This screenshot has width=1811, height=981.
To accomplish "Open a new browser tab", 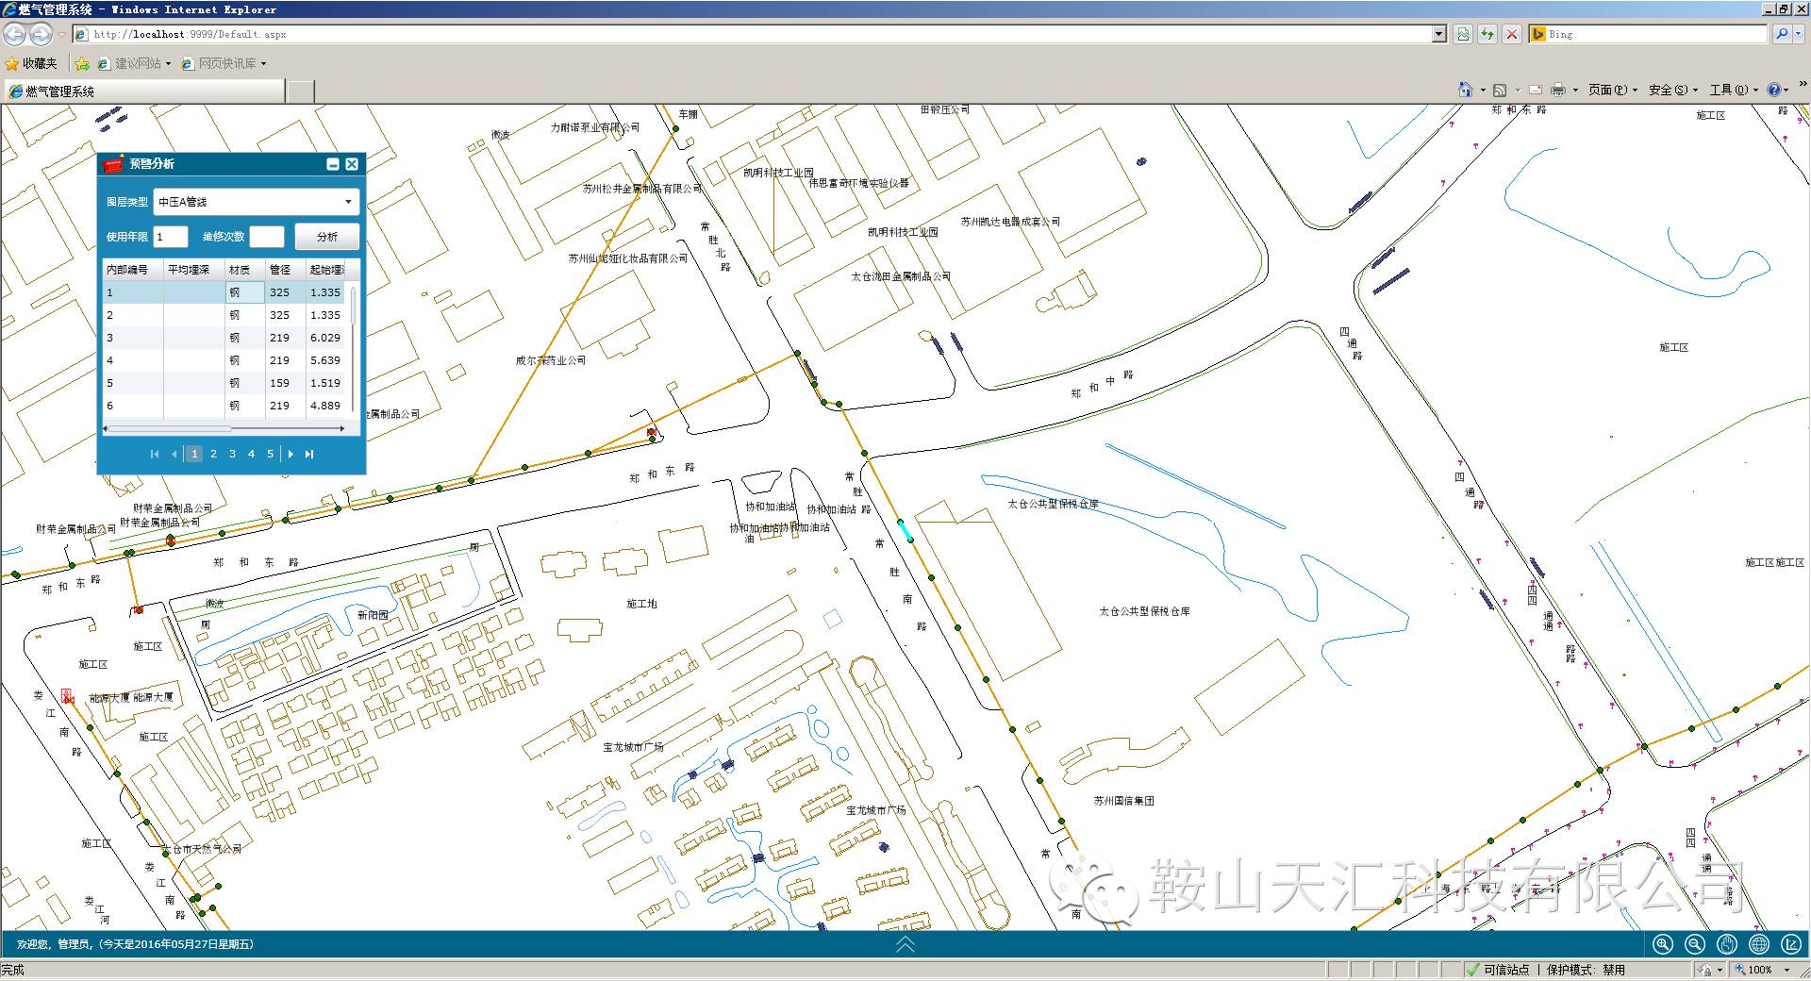I will pyautogui.click(x=300, y=91).
